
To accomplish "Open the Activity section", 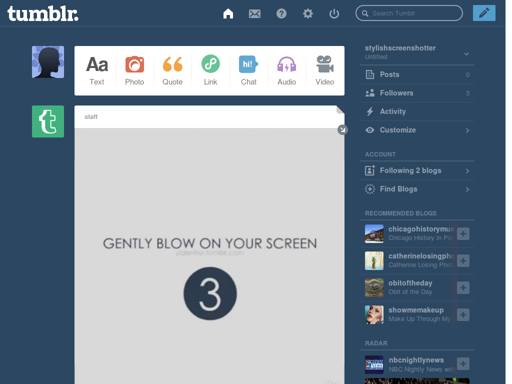I will 399,111.
